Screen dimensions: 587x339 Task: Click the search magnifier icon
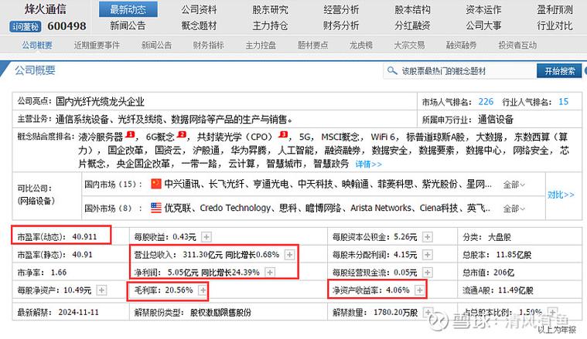(392, 70)
